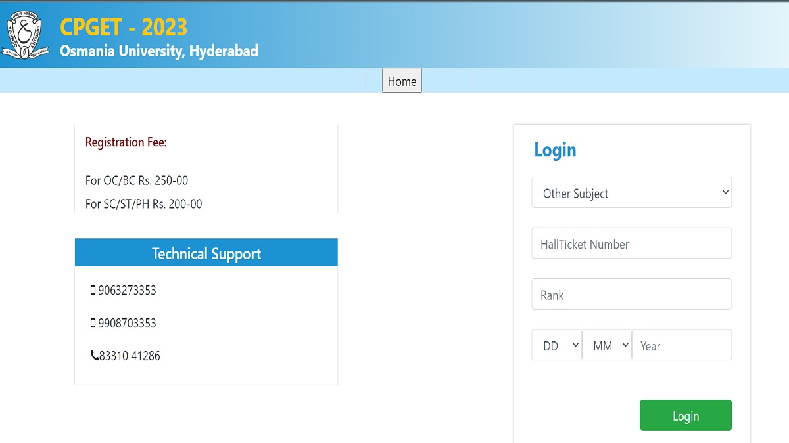The image size is (789, 443).
Task: Click the Rank input field
Action: click(631, 294)
